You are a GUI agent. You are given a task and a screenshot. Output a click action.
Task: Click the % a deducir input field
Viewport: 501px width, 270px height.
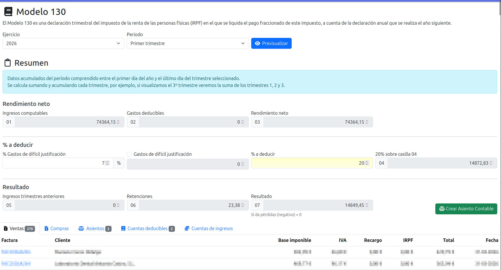312,163
